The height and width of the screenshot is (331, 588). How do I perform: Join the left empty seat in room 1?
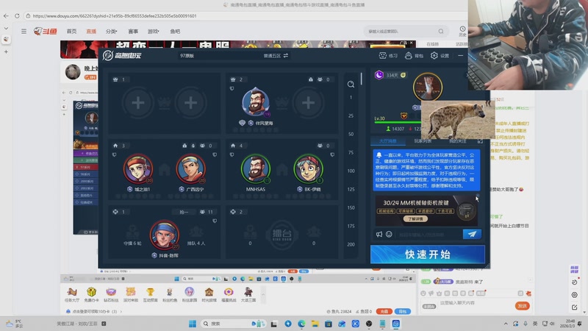point(138,102)
